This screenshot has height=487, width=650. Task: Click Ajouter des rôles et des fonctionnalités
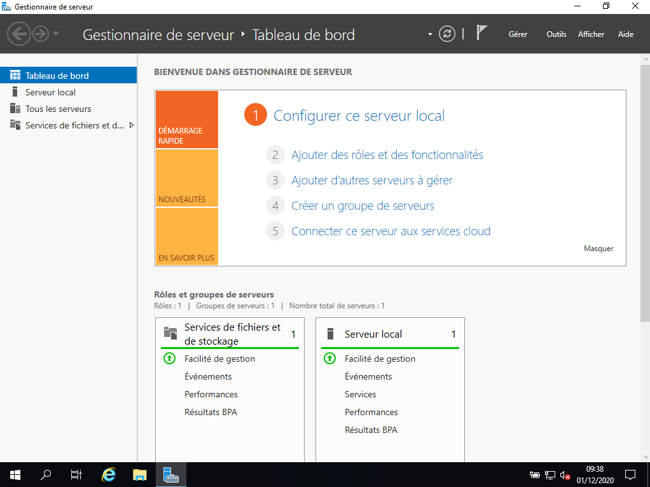[387, 155]
